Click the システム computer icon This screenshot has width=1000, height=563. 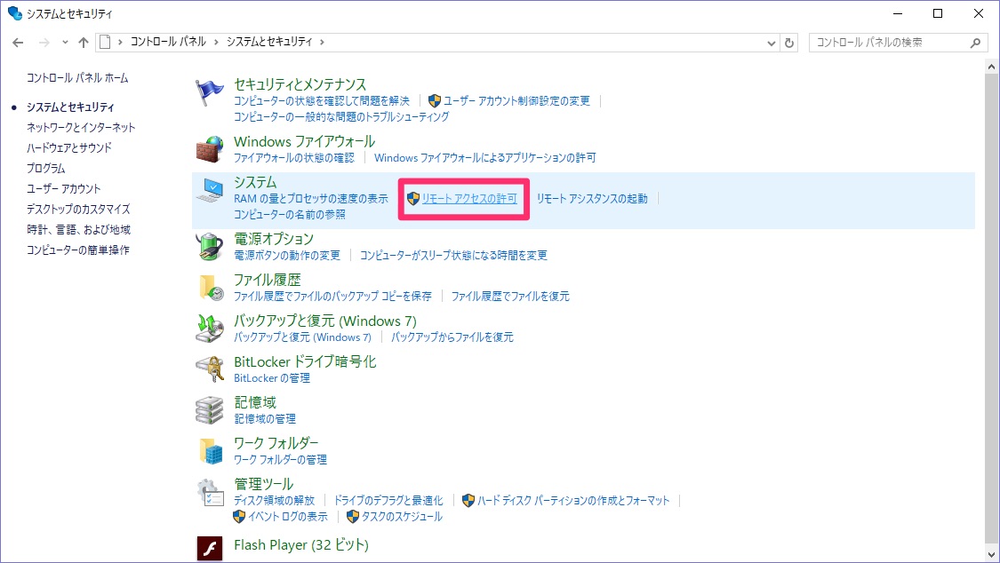point(209,190)
